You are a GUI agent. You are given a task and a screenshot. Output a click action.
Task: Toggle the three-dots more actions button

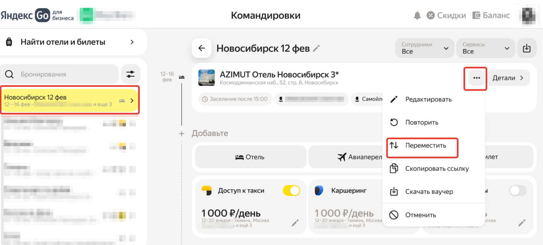pos(476,78)
